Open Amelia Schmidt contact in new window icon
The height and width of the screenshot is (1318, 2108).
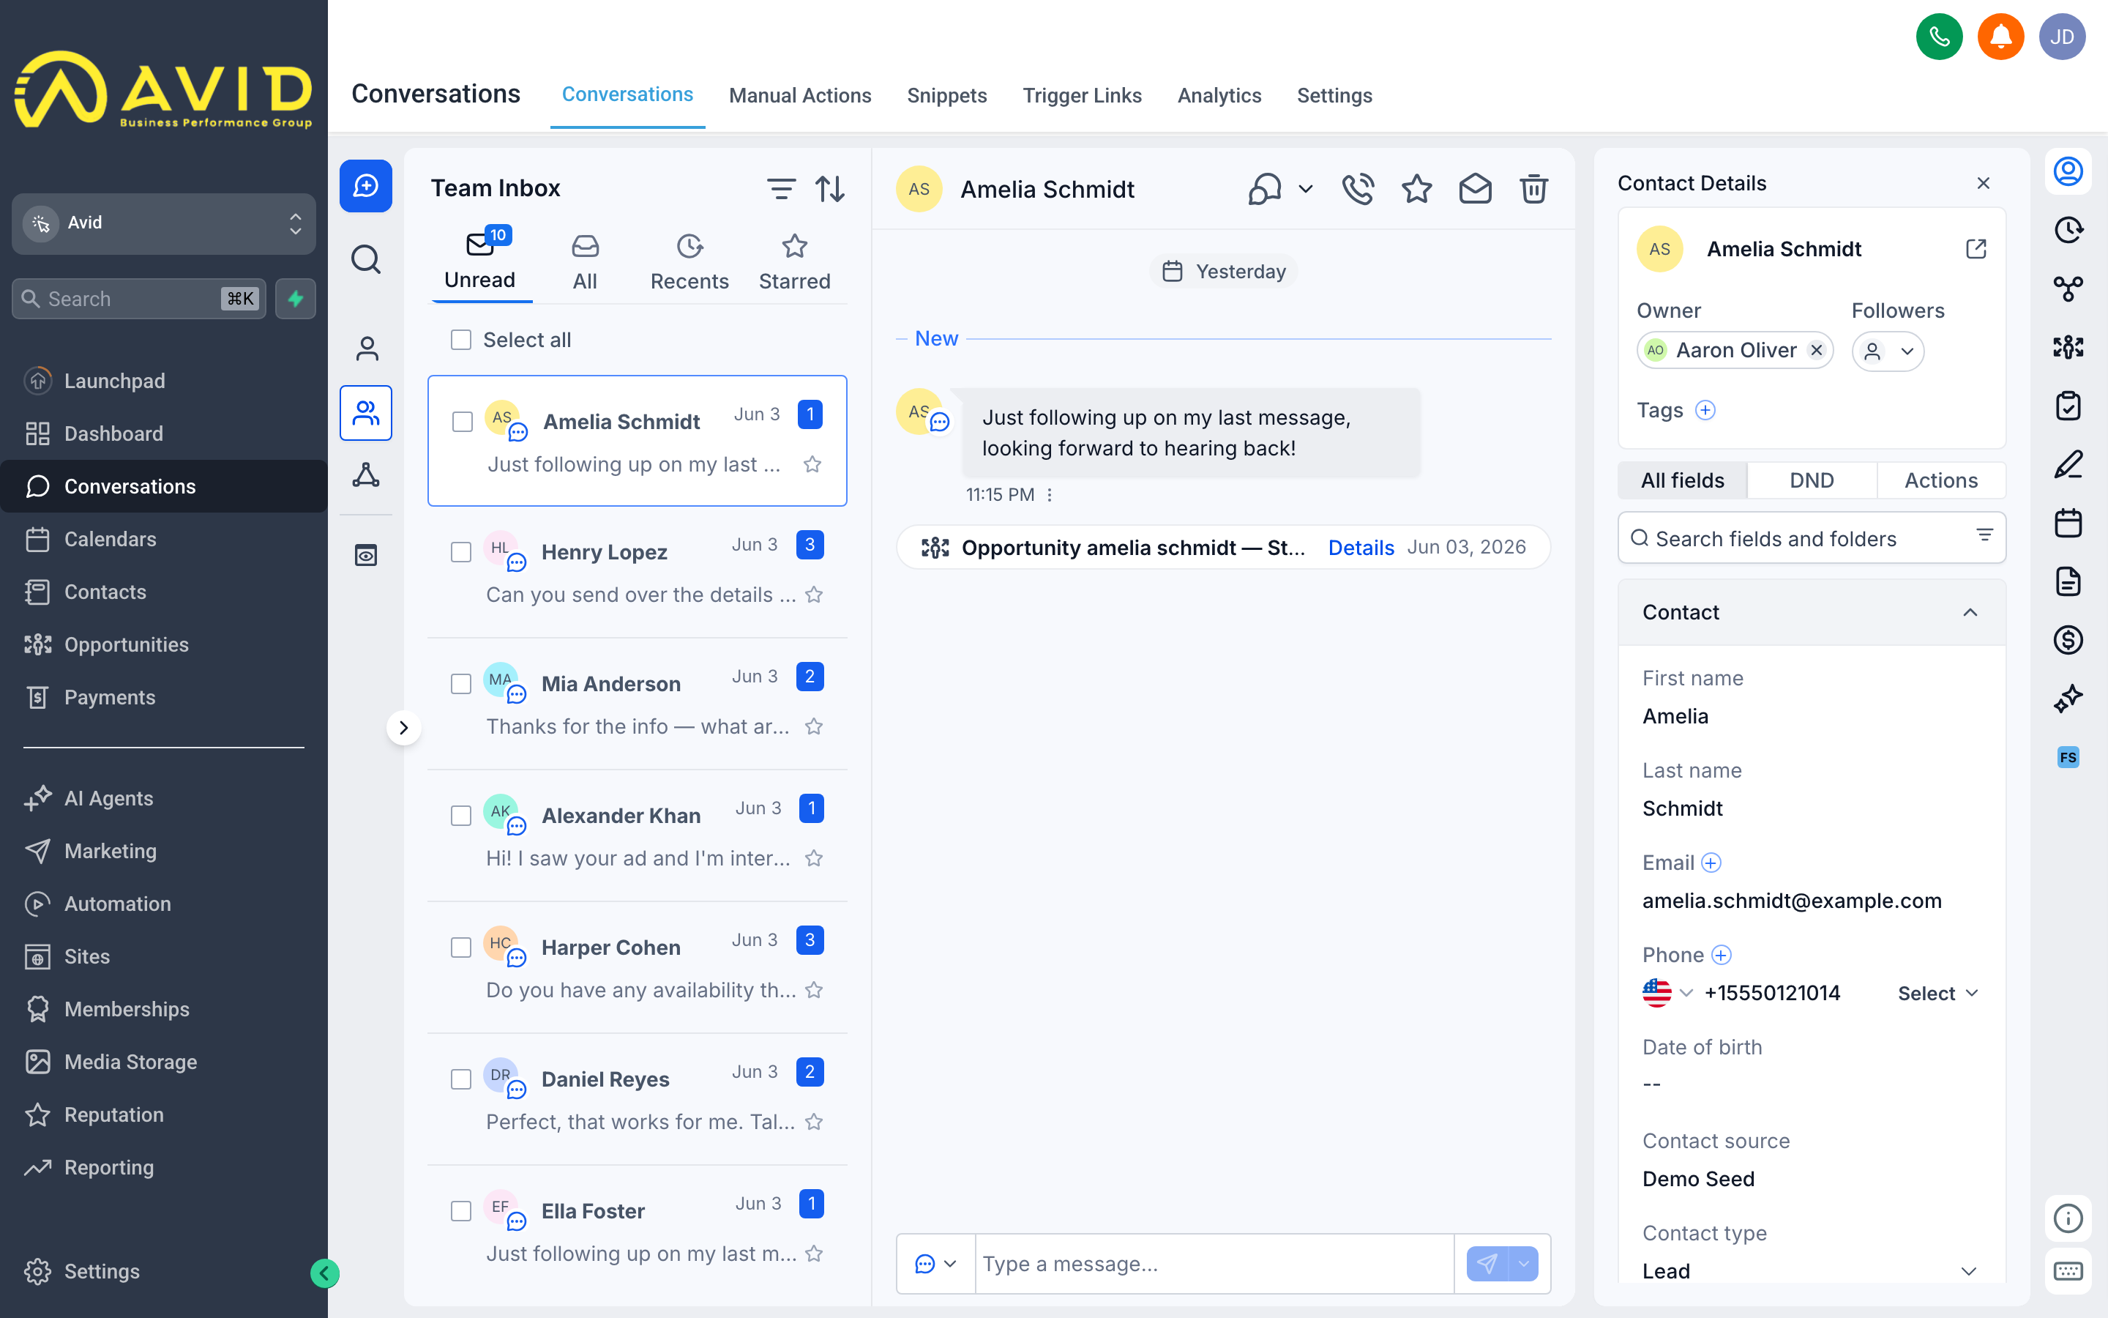pos(1976,249)
